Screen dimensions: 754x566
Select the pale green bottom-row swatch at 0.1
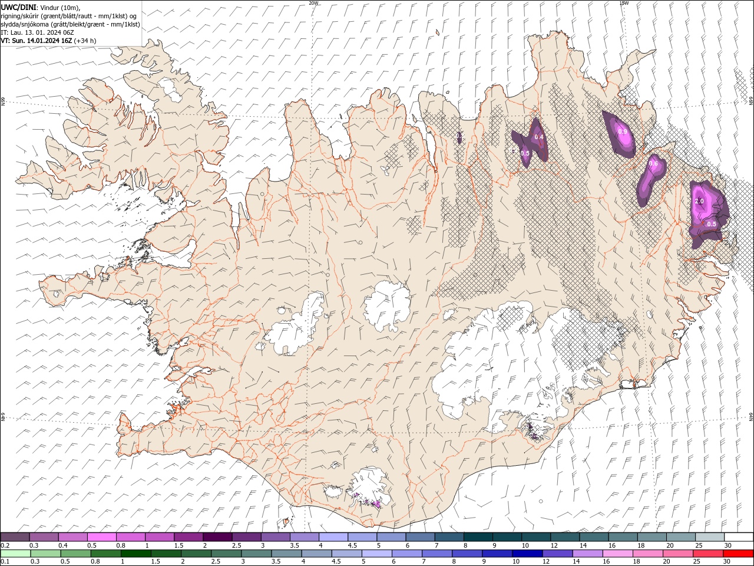(x=14, y=554)
